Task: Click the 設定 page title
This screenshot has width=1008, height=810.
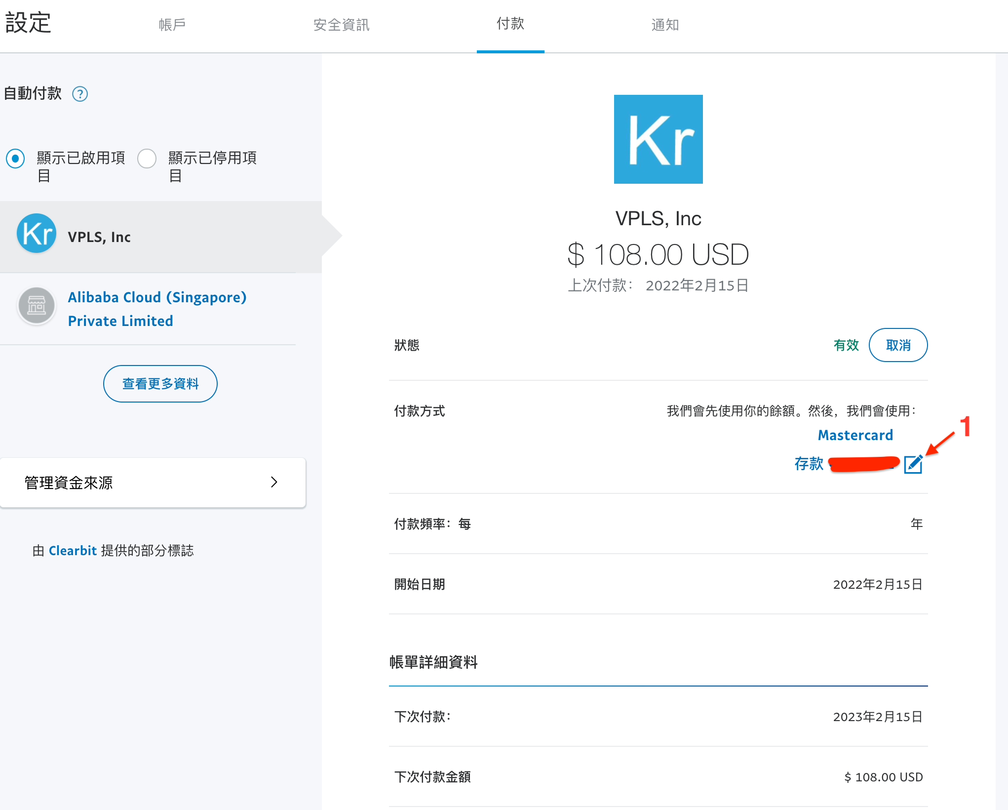Action: (28, 23)
